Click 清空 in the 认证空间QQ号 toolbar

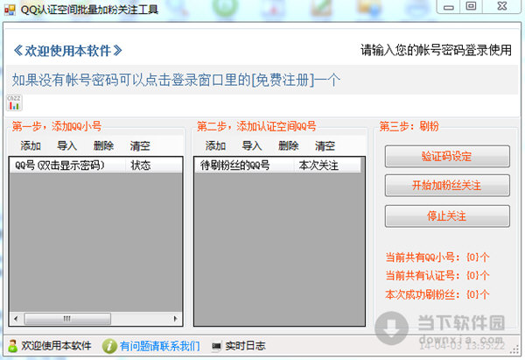click(x=325, y=145)
